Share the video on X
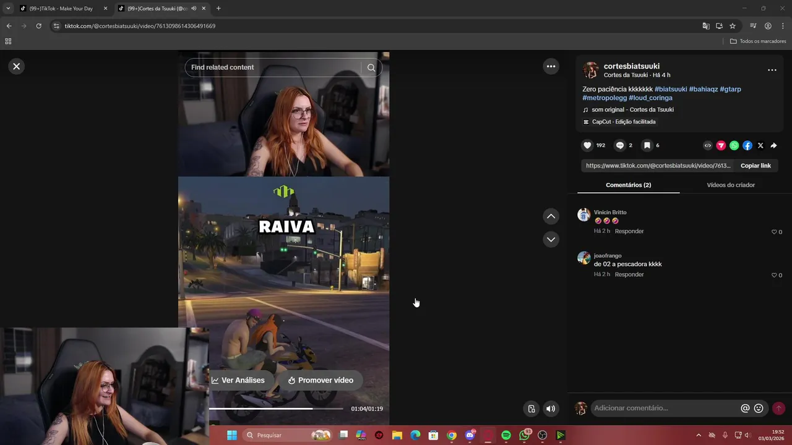The height and width of the screenshot is (445, 792). pos(760,146)
